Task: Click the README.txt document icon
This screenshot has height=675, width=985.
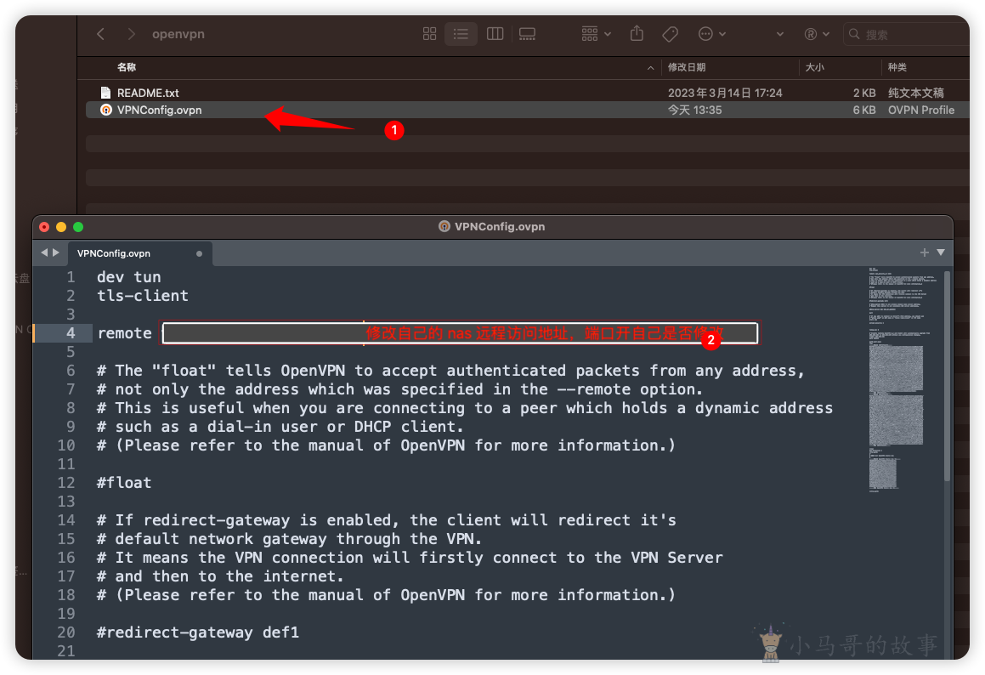Action: (105, 93)
